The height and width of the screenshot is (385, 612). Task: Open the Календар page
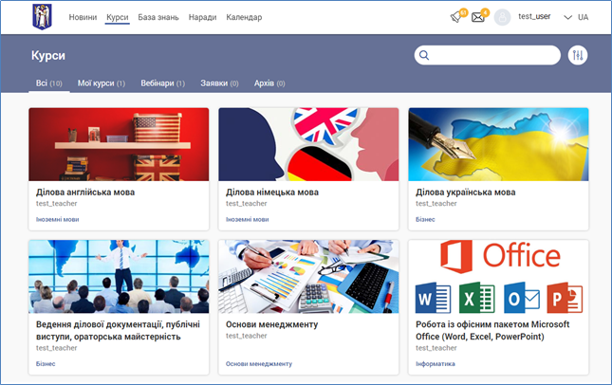point(244,17)
